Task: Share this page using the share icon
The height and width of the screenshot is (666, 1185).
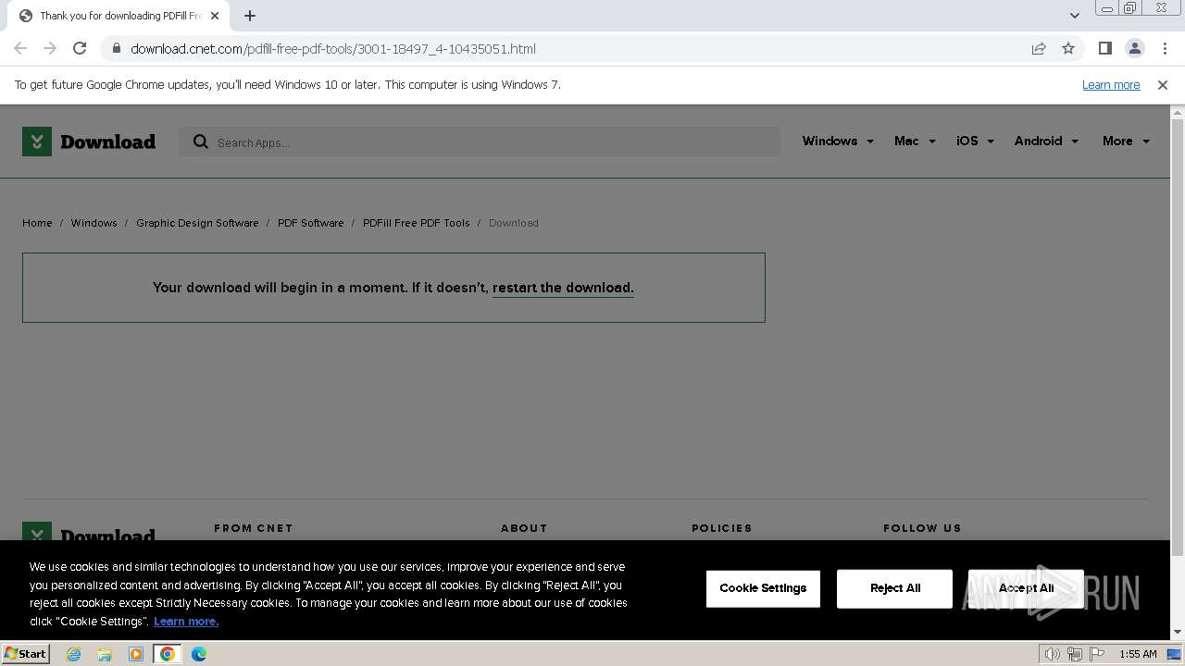Action: [x=1039, y=48]
